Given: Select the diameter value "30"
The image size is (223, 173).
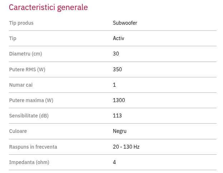Looking at the screenshot, I should pos(116,54).
